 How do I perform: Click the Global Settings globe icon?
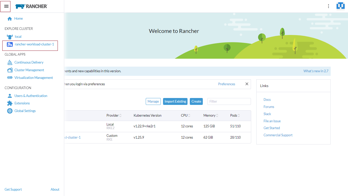[10, 111]
